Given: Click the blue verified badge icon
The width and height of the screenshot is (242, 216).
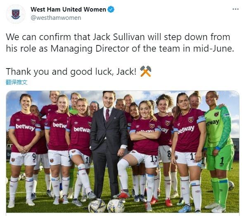Looking at the screenshot, I should pos(111,9).
